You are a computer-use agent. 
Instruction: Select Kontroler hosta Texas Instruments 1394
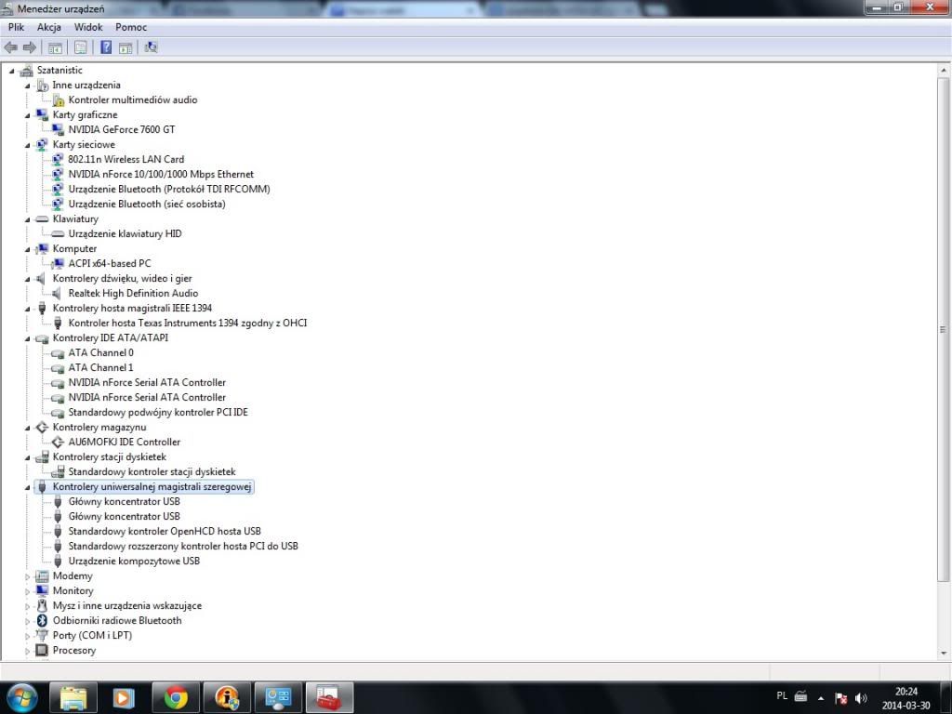click(188, 323)
